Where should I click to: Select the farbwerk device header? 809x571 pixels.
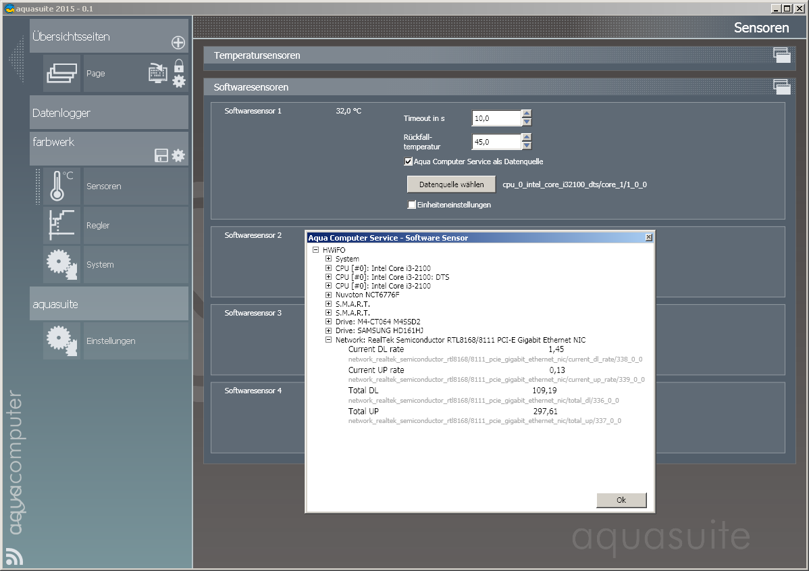[108, 149]
